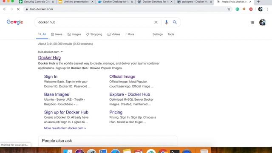Close the hub.docker.com tab
This screenshot has height=153, width=272.
250,2
